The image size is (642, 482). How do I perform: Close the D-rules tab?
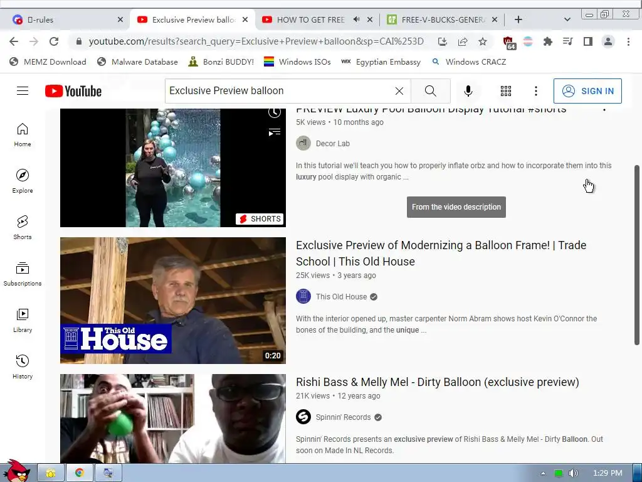point(120,19)
